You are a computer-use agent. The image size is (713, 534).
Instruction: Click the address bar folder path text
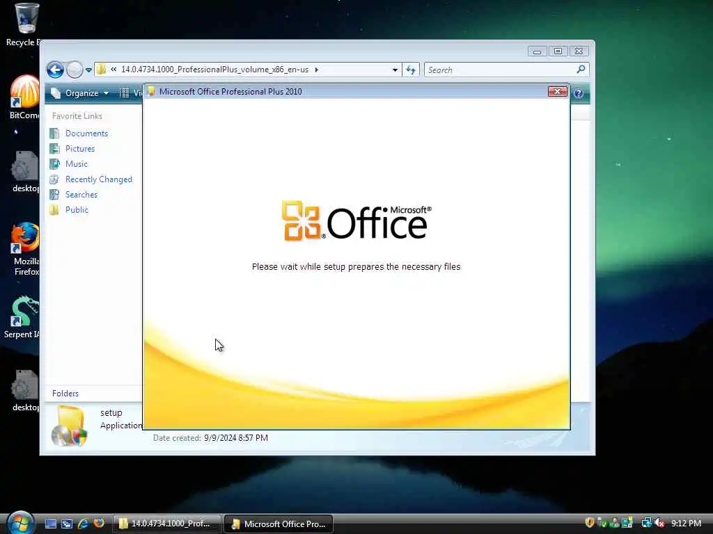point(214,70)
